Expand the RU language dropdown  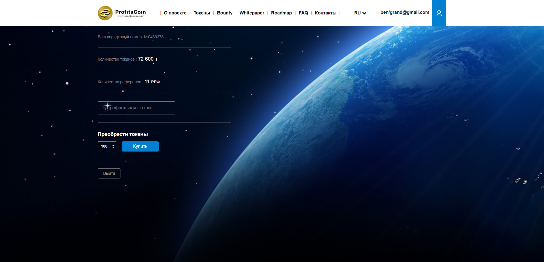pyautogui.click(x=360, y=13)
